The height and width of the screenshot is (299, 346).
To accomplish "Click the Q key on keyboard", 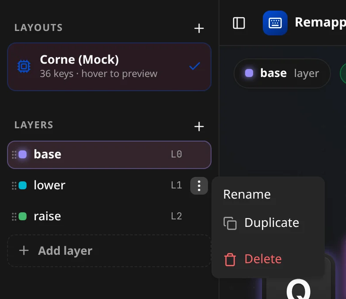I will 298,288.
